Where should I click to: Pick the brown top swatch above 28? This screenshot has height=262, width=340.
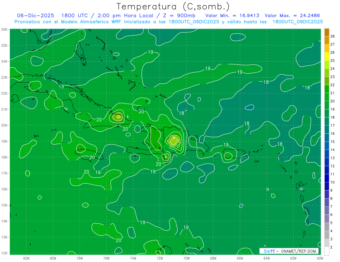pos(327,32)
